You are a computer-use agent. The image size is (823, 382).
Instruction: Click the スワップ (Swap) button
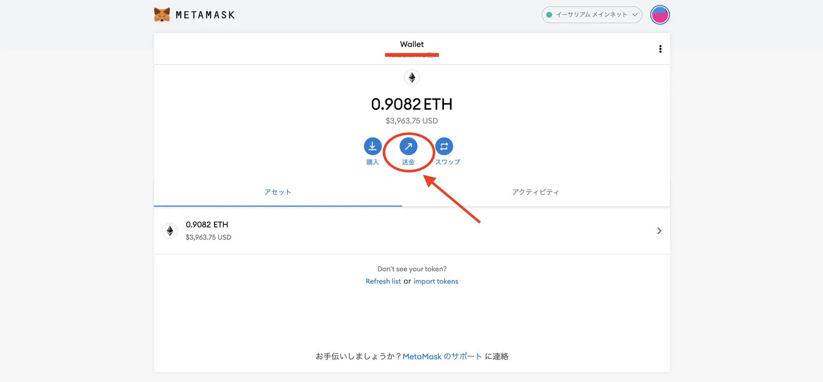pyautogui.click(x=444, y=146)
